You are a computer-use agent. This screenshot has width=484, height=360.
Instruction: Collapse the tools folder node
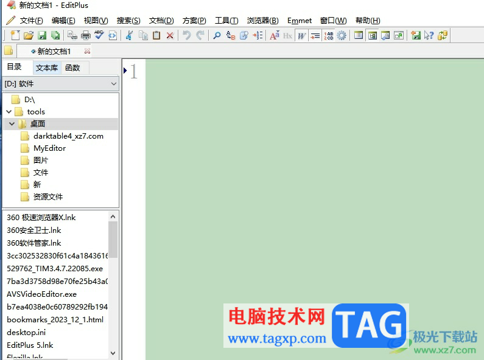(9, 111)
